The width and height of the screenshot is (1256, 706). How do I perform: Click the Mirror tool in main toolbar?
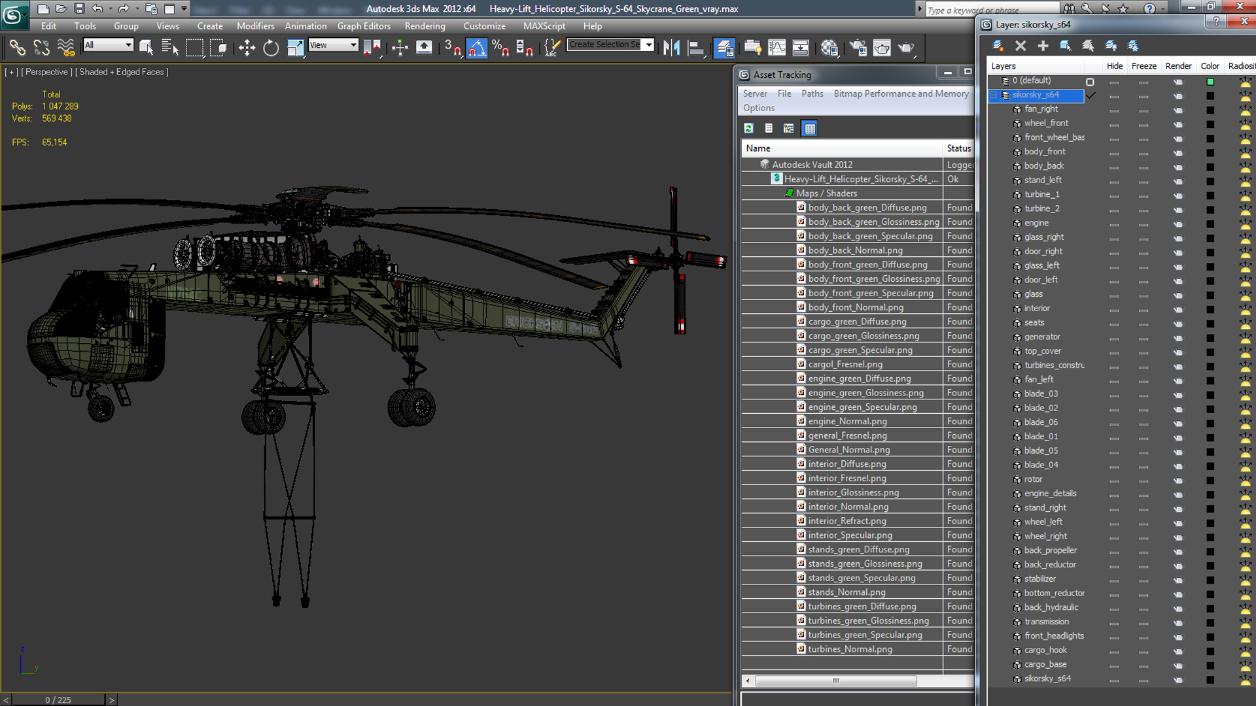671,47
